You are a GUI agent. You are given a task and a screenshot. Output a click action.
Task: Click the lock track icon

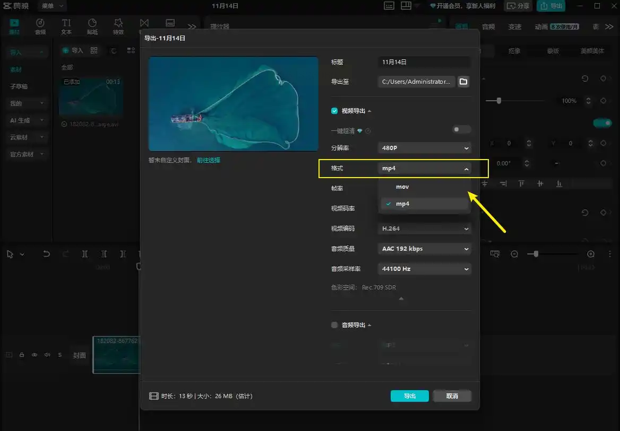[22, 355]
